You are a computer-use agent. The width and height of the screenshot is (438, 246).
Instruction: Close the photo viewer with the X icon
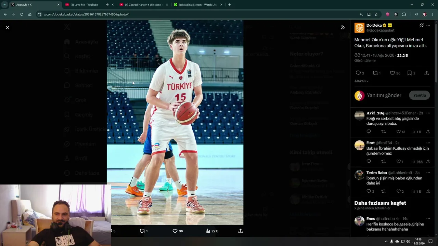(x=8, y=27)
